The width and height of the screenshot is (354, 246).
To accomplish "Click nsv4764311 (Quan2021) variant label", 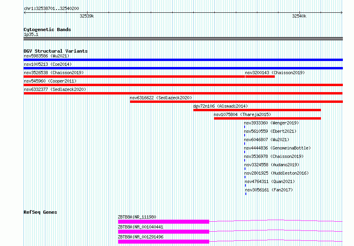I will pyautogui.click(x=270, y=181).
